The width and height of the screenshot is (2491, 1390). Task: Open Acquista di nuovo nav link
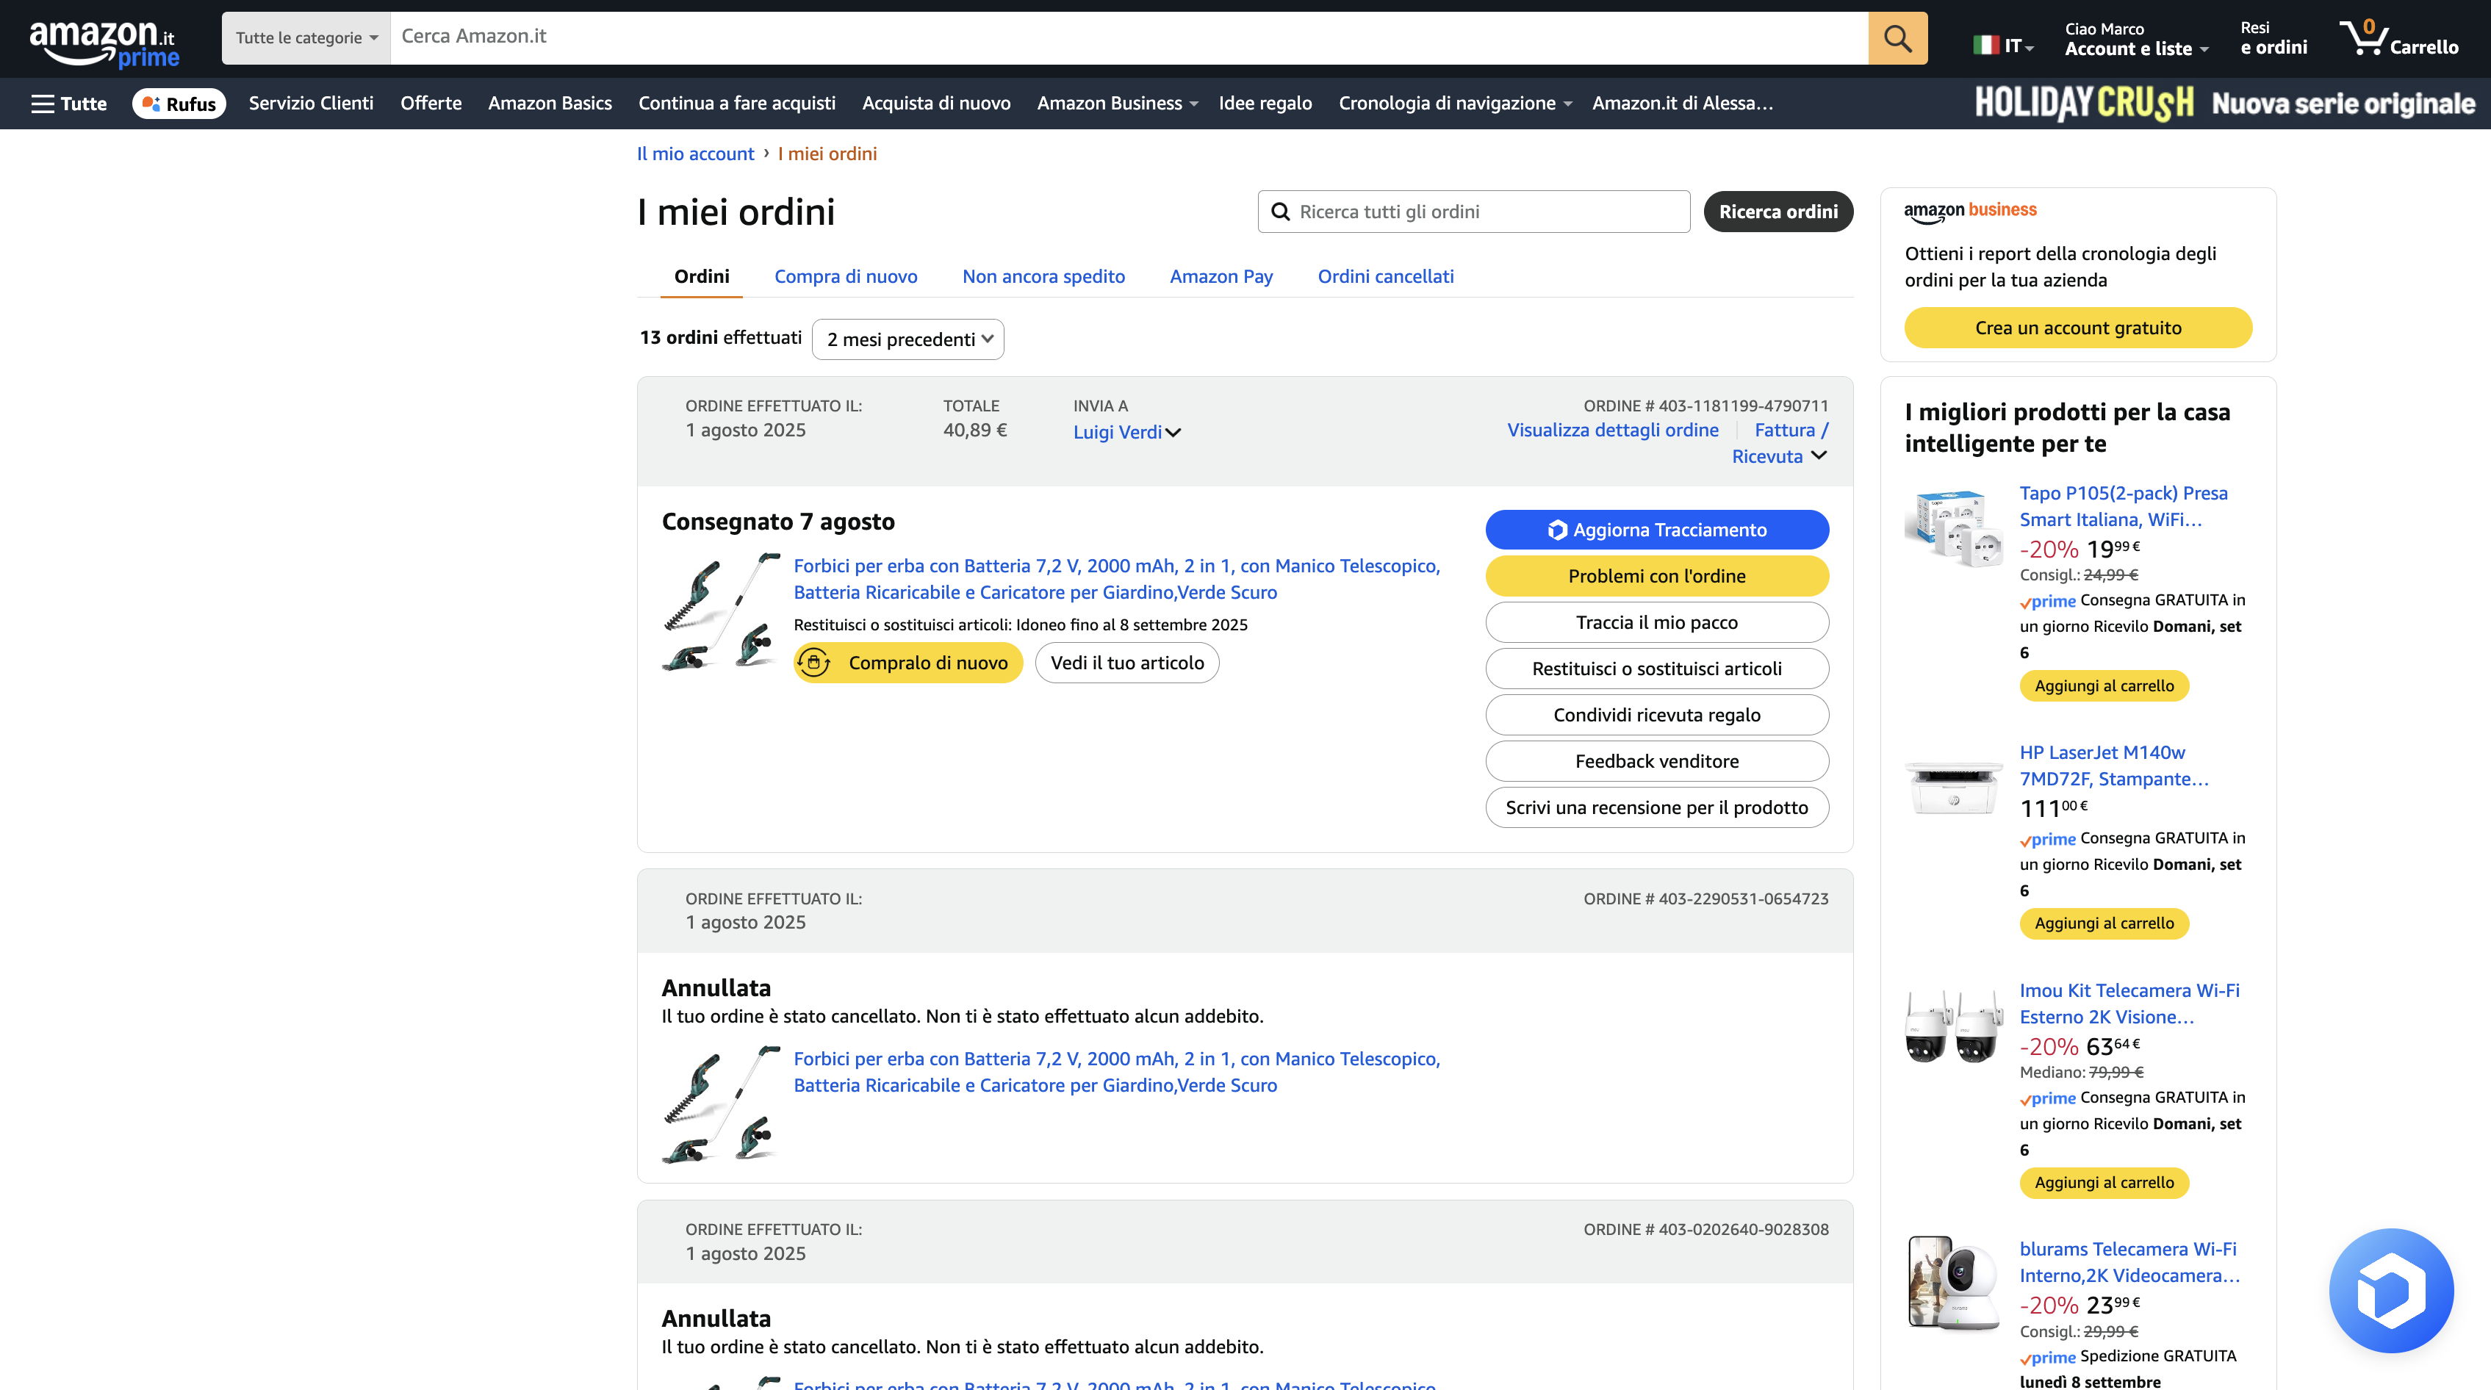point(936,104)
